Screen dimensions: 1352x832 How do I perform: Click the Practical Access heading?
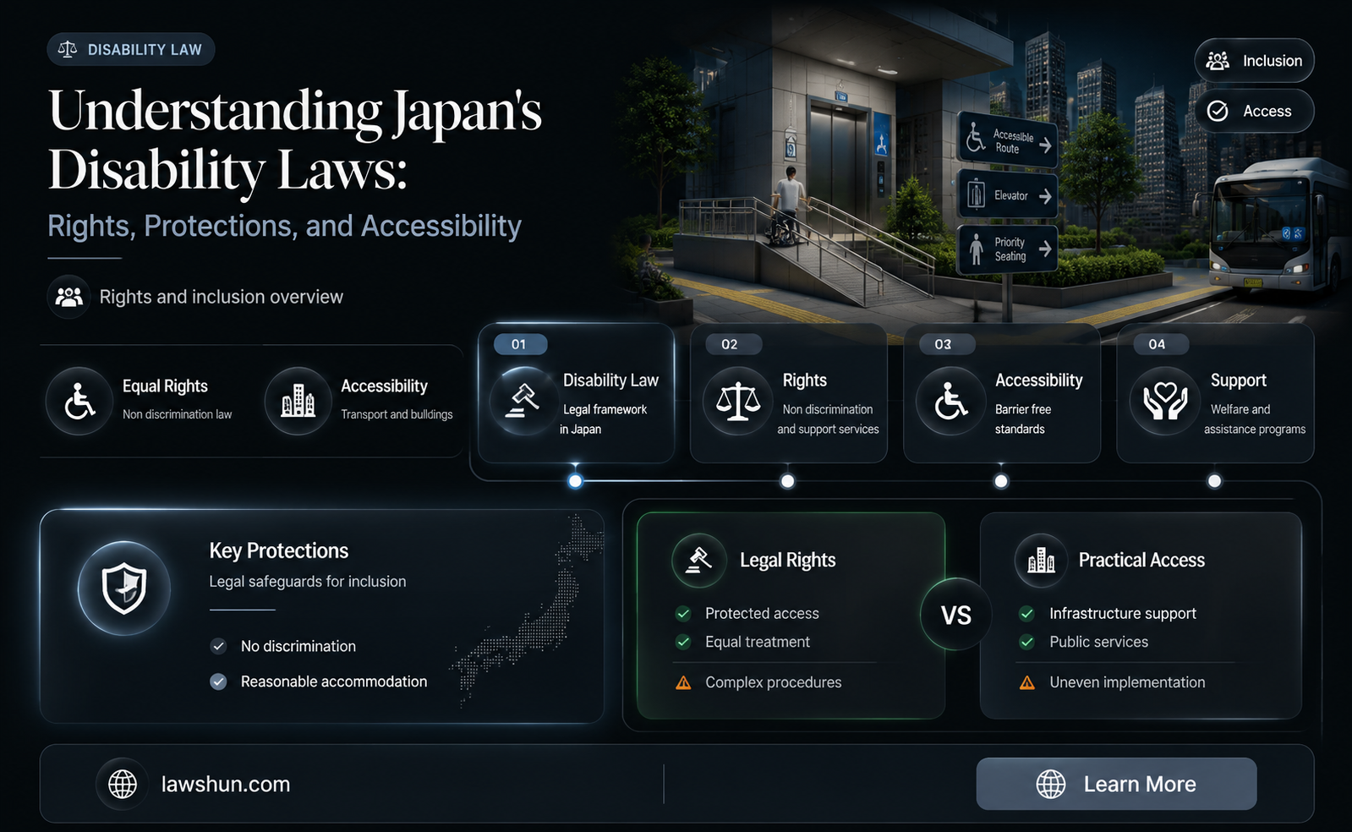pos(1141,561)
